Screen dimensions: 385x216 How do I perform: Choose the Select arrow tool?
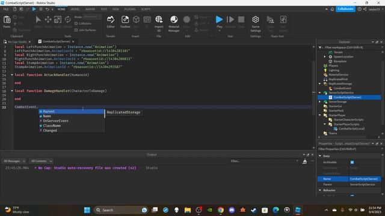(x=38, y=20)
